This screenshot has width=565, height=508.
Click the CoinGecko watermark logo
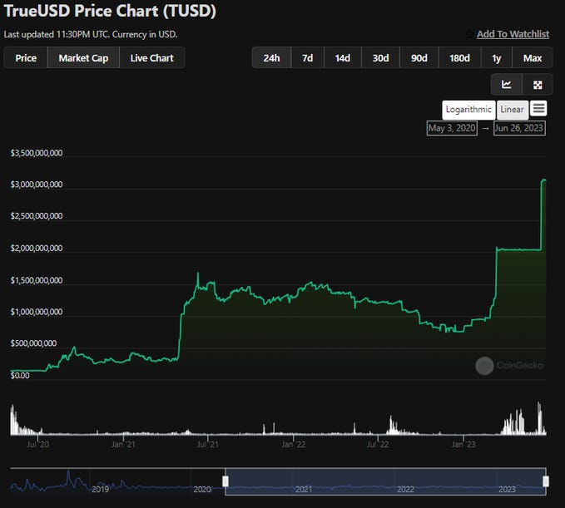(484, 365)
